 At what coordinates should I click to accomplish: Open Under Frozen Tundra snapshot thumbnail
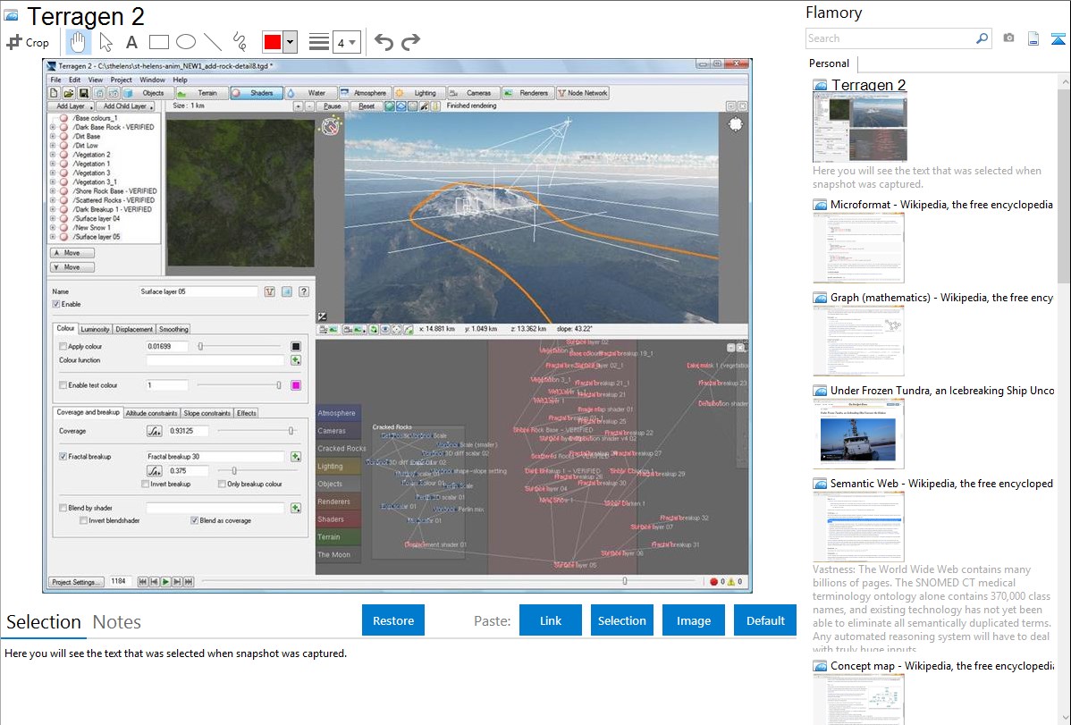coord(858,434)
